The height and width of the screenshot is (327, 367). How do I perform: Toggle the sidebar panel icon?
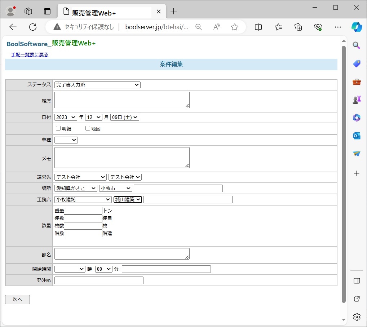[x=357, y=280]
